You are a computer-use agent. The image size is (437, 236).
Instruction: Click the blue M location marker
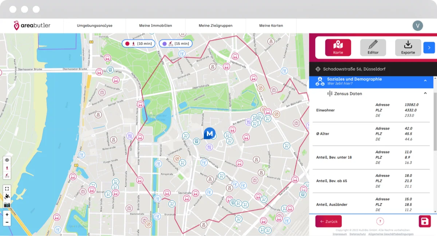click(209, 133)
